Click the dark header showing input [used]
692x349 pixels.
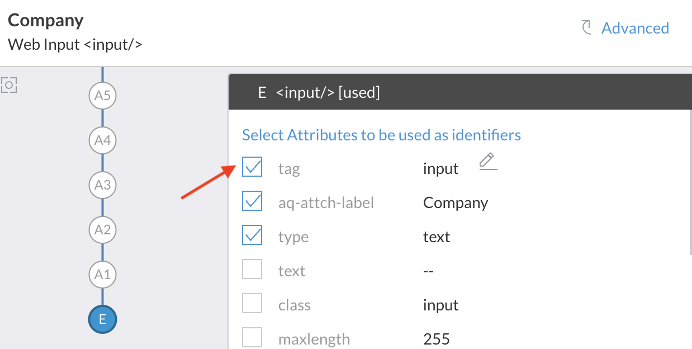pos(319,92)
